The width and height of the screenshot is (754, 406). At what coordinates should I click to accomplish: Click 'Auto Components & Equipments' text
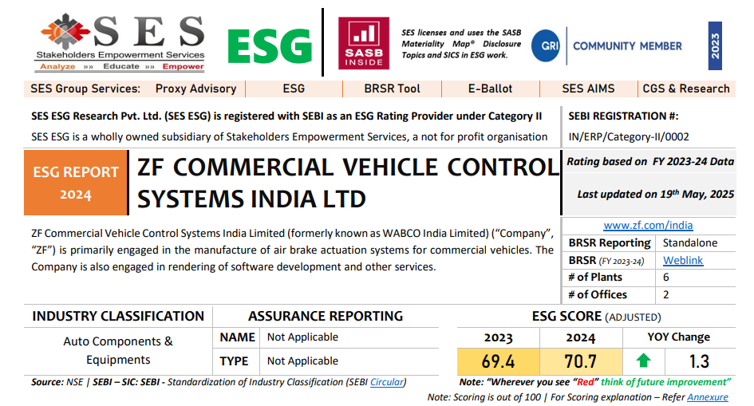click(118, 350)
